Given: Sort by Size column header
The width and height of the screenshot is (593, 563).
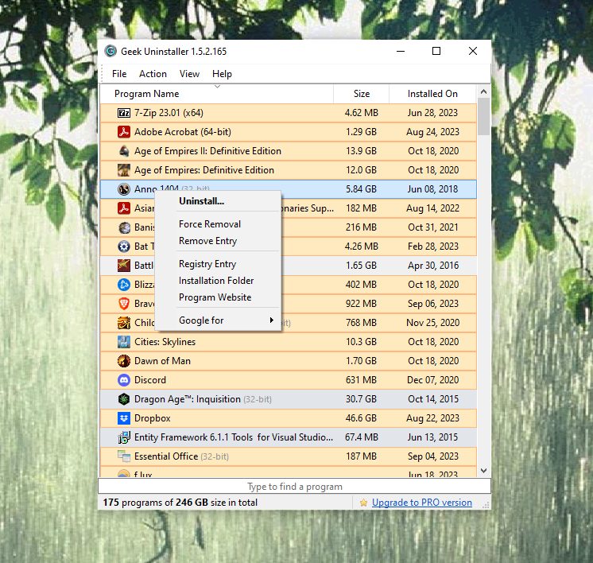Looking at the screenshot, I should point(362,94).
